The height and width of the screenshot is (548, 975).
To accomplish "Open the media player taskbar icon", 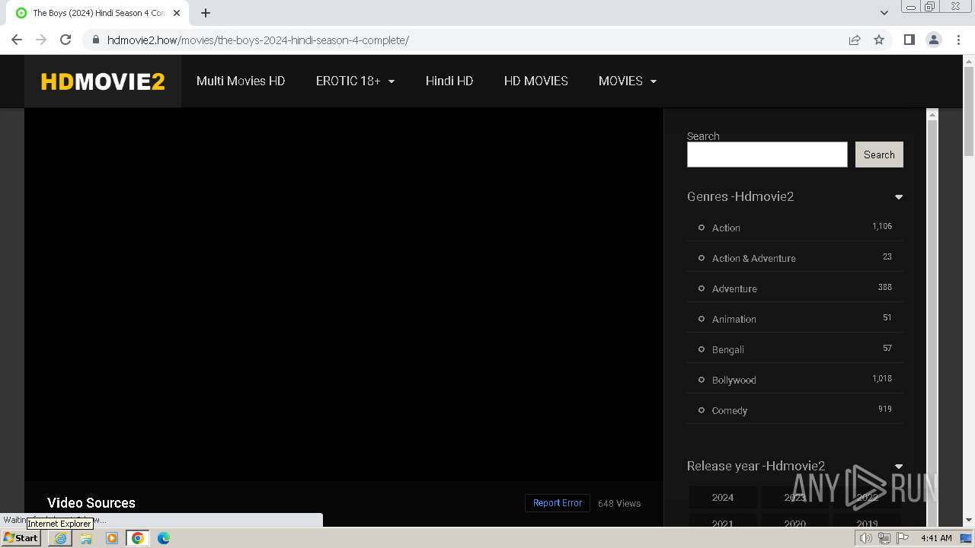I will (112, 538).
